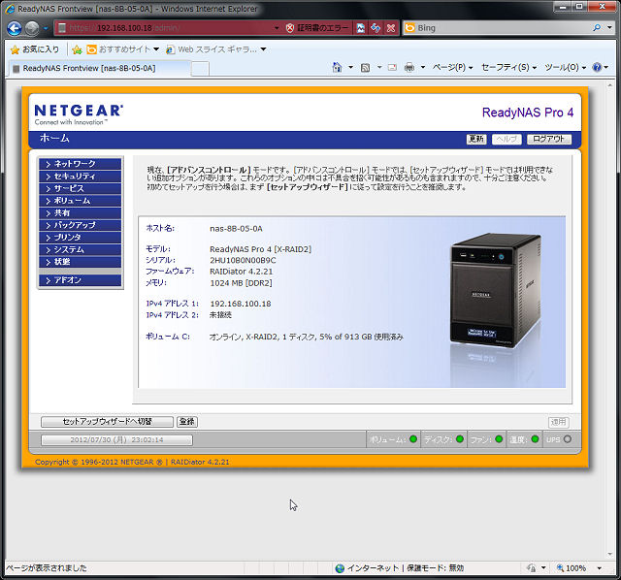The image size is (621, 580).
Task: Expand the プリンタ sidebar menu
Action: pyautogui.click(x=80, y=238)
